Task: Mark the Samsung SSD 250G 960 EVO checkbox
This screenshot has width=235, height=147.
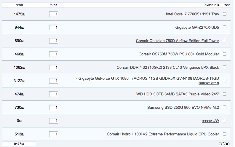Action: 225,107
